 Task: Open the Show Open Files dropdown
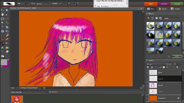coord(29,92)
